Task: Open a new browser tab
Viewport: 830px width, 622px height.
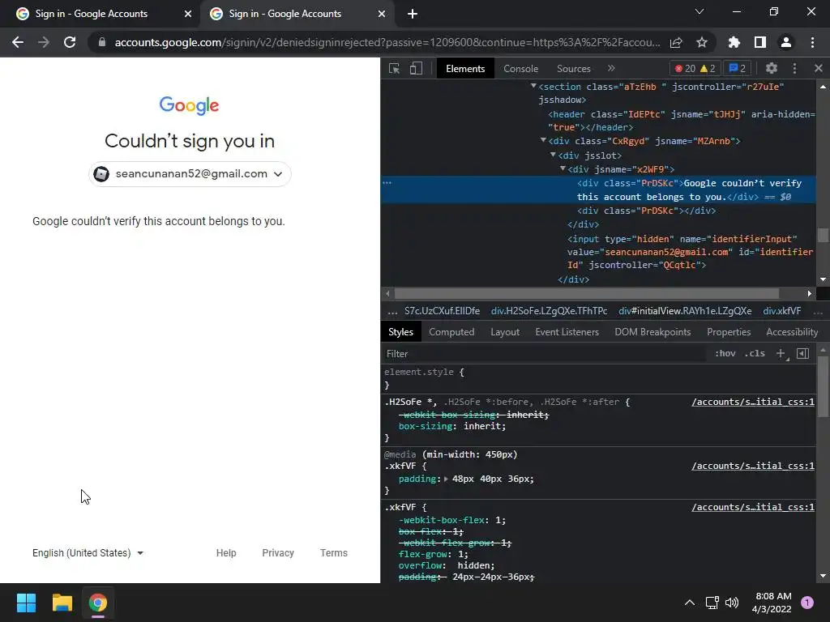Action: [413, 14]
